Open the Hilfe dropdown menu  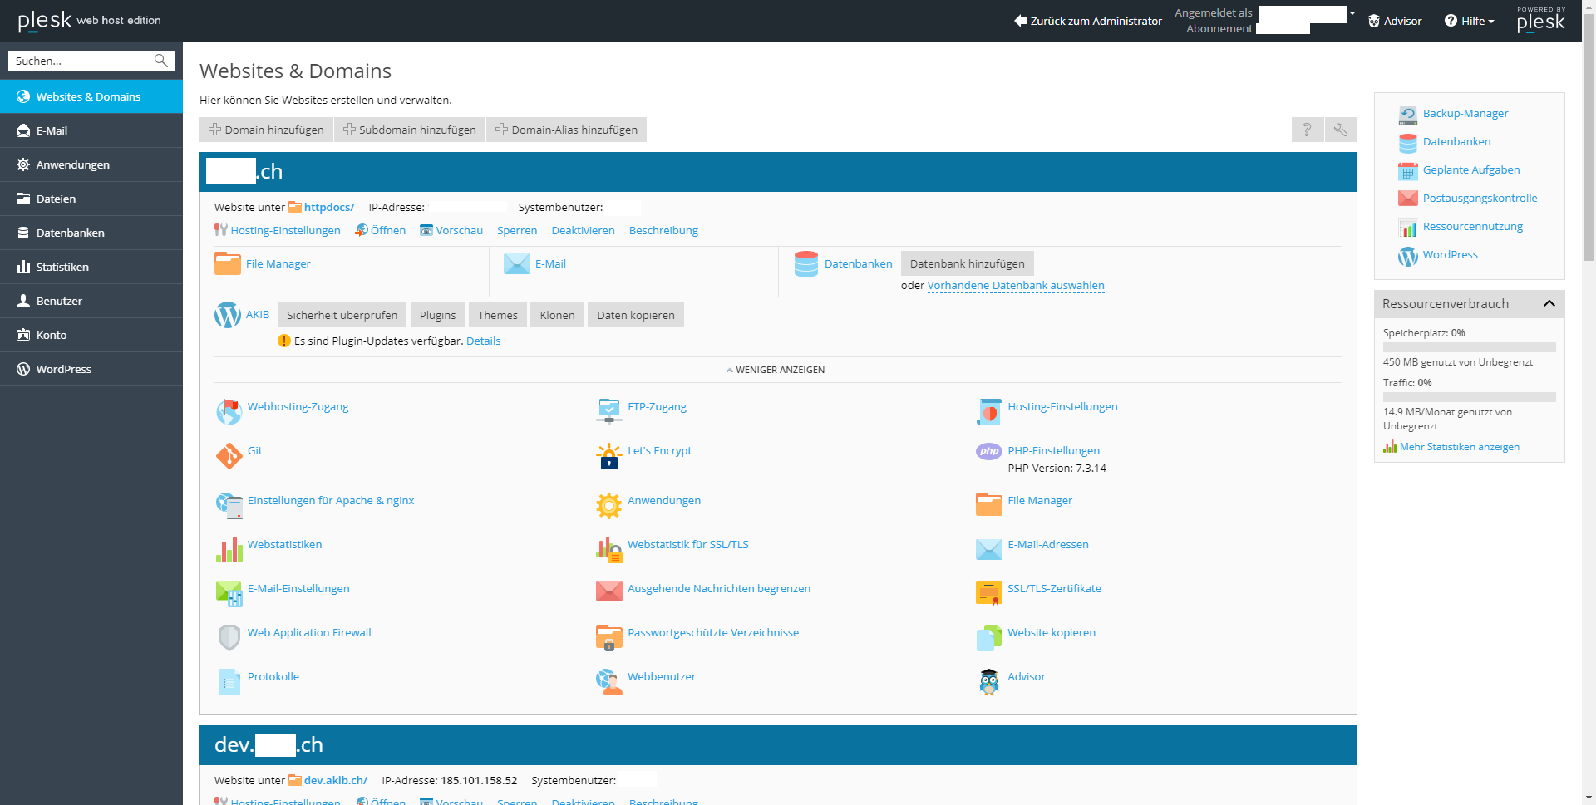pyautogui.click(x=1470, y=21)
